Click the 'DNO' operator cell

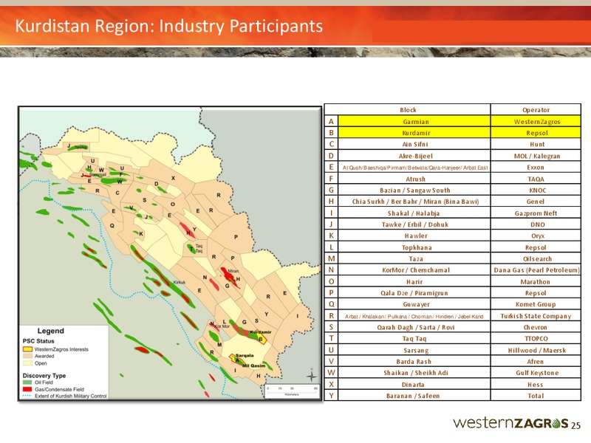point(536,224)
